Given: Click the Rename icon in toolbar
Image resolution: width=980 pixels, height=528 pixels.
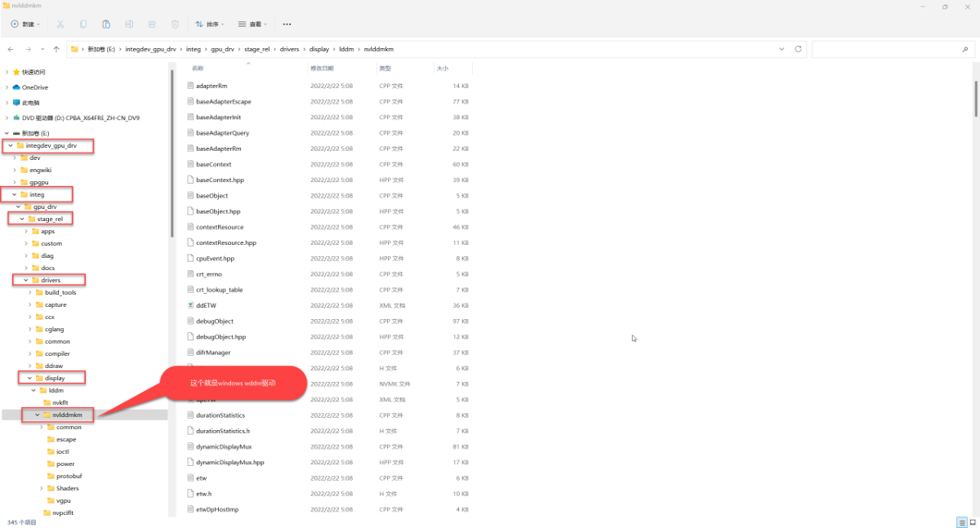Looking at the screenshot, I should [x=130, y=24].
